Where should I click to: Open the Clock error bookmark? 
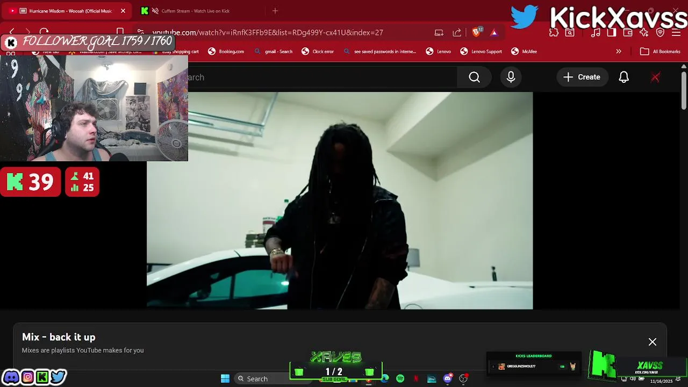(x=318, y=52)
